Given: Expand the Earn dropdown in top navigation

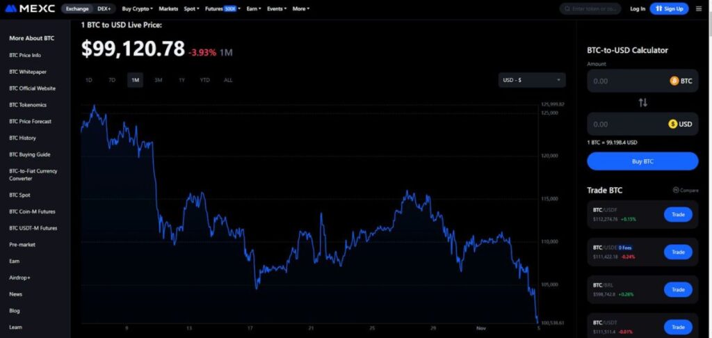Looking at the screenshot, I should coord(254,8).
